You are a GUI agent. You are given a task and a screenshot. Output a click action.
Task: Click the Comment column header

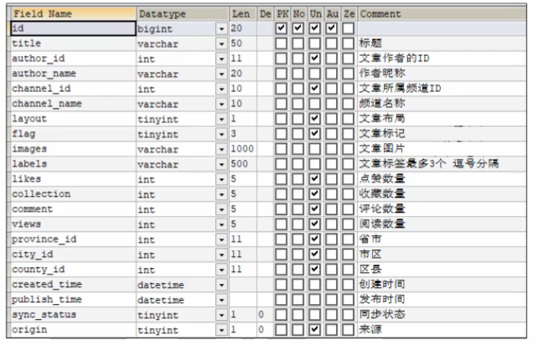442,14
